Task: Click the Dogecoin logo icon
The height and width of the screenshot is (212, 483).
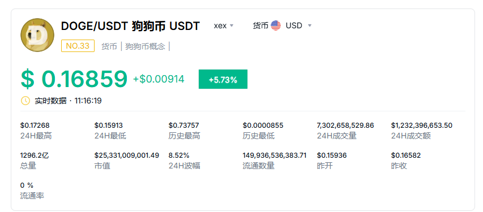Action: pyautogui.click(x=37, y=35)
